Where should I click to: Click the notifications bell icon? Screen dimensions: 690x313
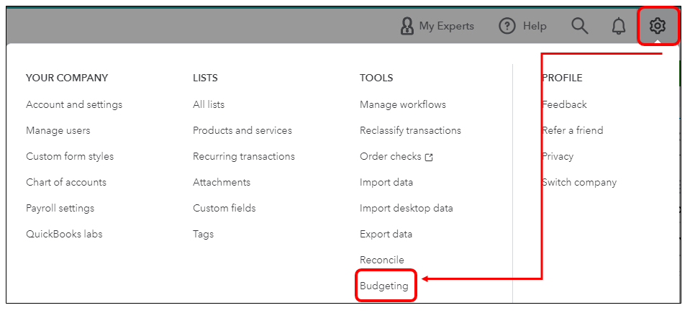[x=619, y=27]
